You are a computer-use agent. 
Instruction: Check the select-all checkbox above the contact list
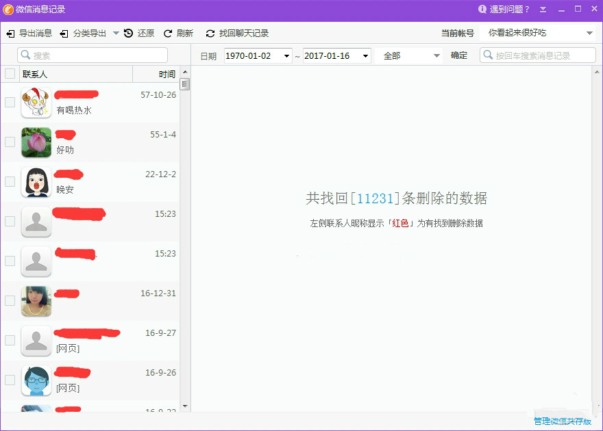(x=10, y=73)
